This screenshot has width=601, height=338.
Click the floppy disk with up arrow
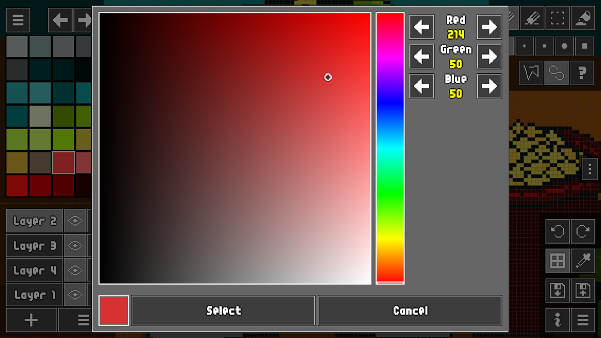tap(582, 290)
